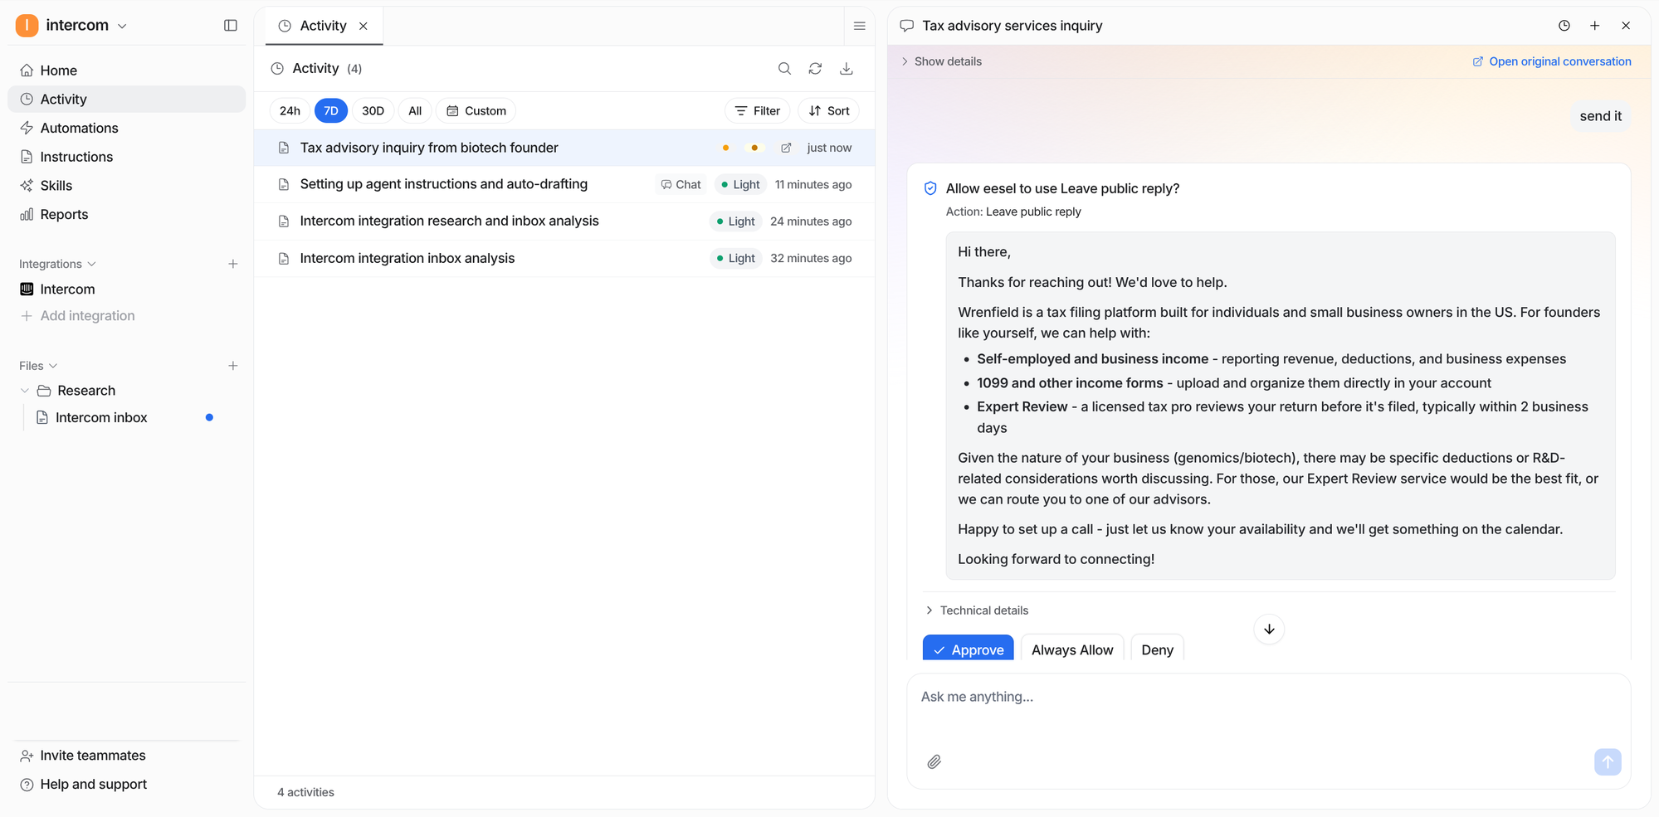Screen dimensions: 1659x817
Task: Click Always Allow
Action: (x=1072, y=649)
